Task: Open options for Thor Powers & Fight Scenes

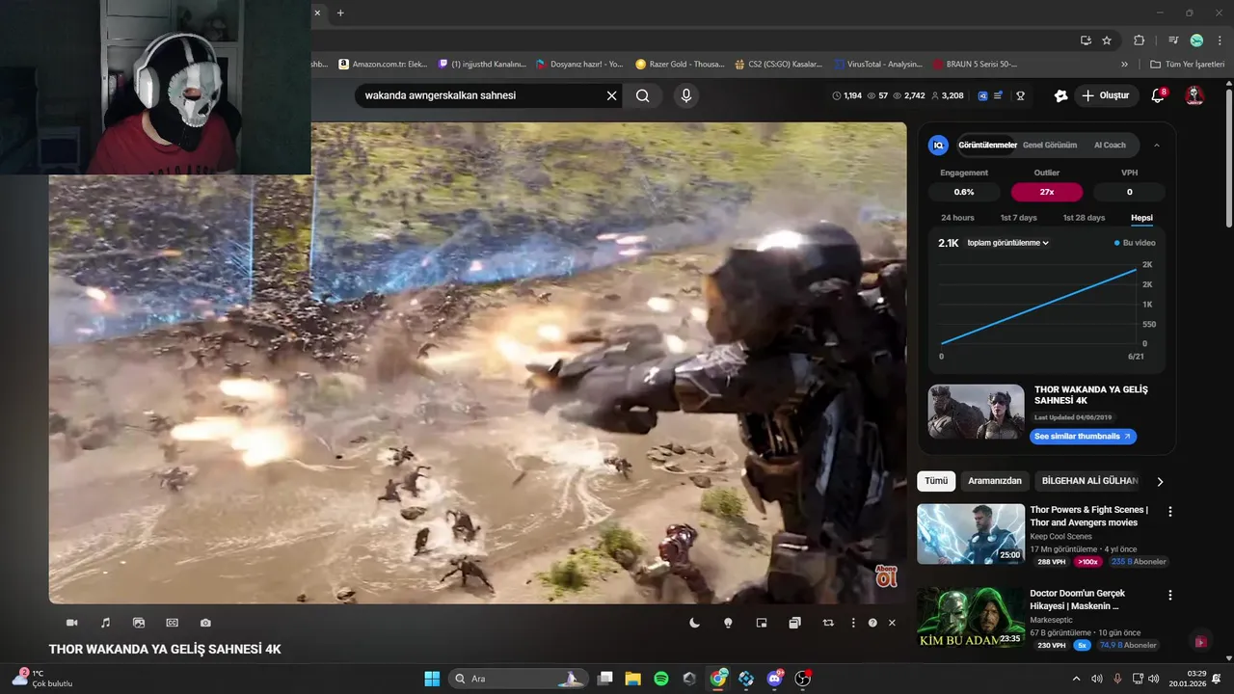Action: (x=1170, y=512)
